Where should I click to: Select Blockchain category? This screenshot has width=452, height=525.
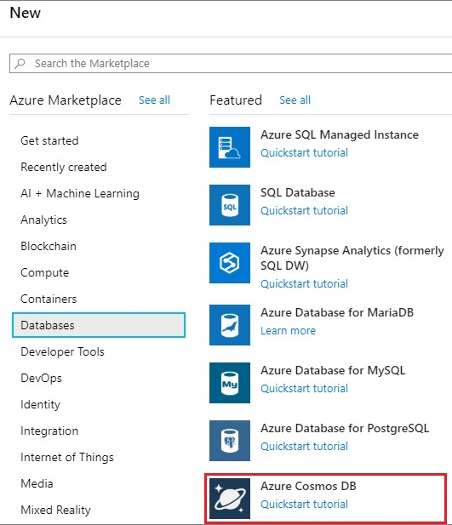[49, 246]
